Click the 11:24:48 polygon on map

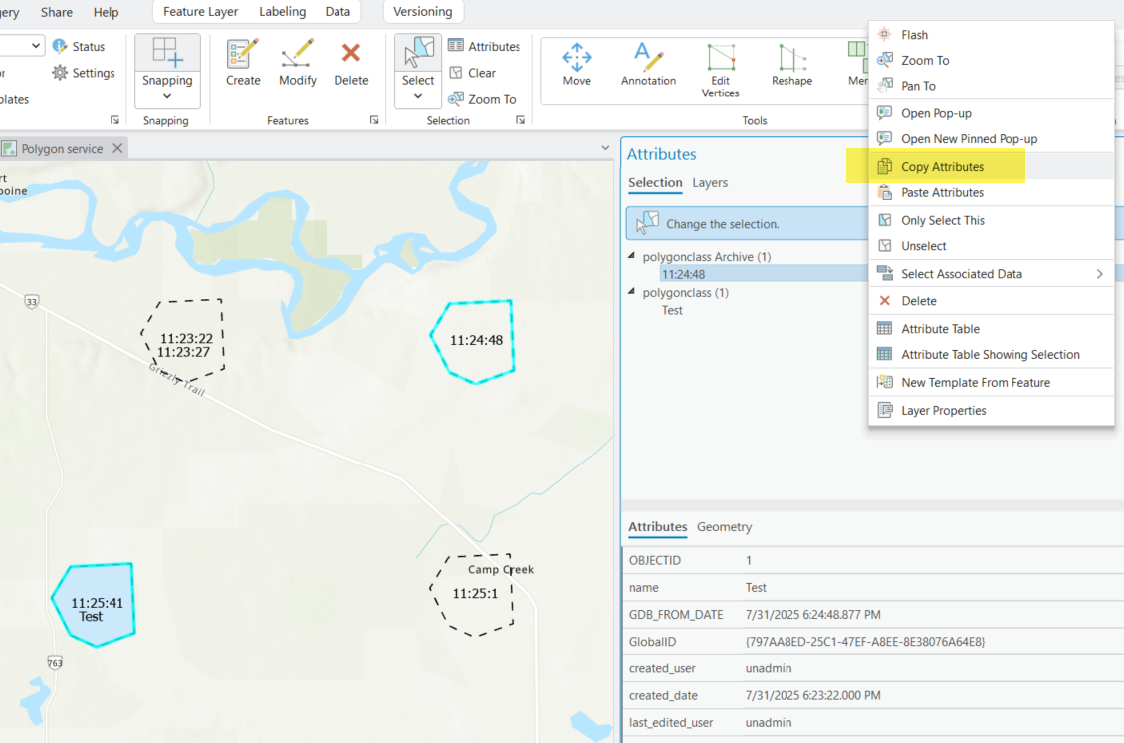[475, 340]
